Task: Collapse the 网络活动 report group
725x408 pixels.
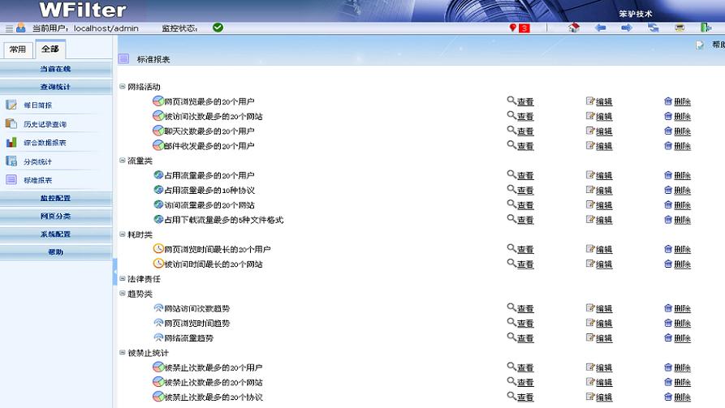Action: coord(123,87)
